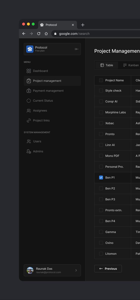The width and height of the screenshot is (140, 300).
Task: Click the Pronto extn. project name
Action: pyautogui.click(x=114, y=210)
